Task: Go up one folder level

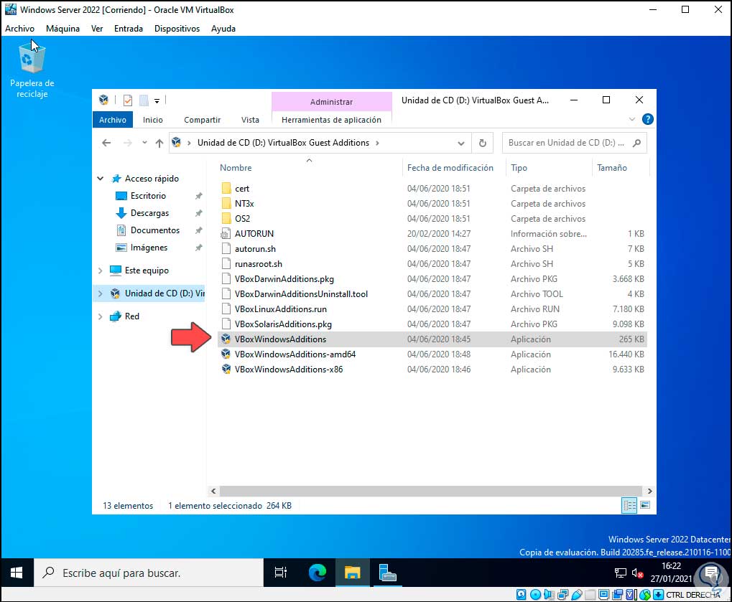Action: [159, 143]
